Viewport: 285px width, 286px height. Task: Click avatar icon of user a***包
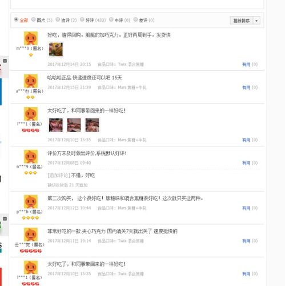tap(31, 81)
